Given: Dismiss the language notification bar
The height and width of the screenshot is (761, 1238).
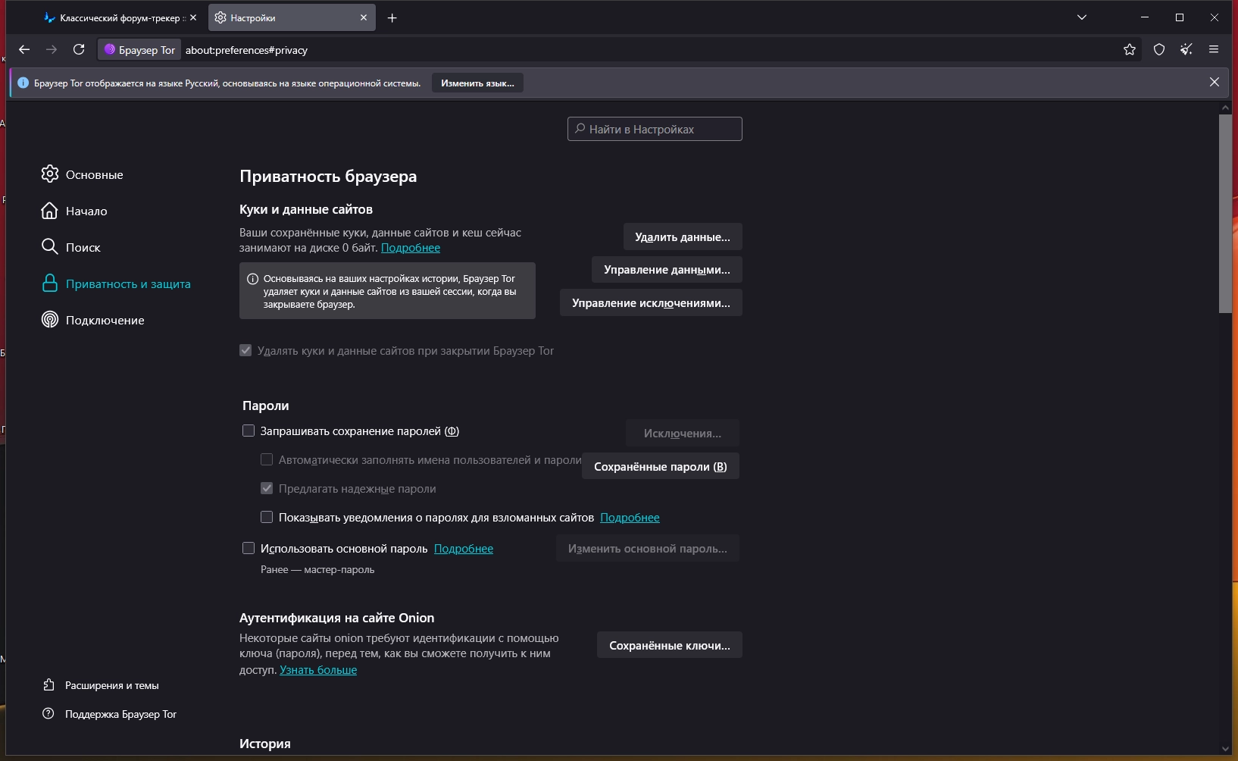Looking at the screenshot, I should click(1215, 83).
